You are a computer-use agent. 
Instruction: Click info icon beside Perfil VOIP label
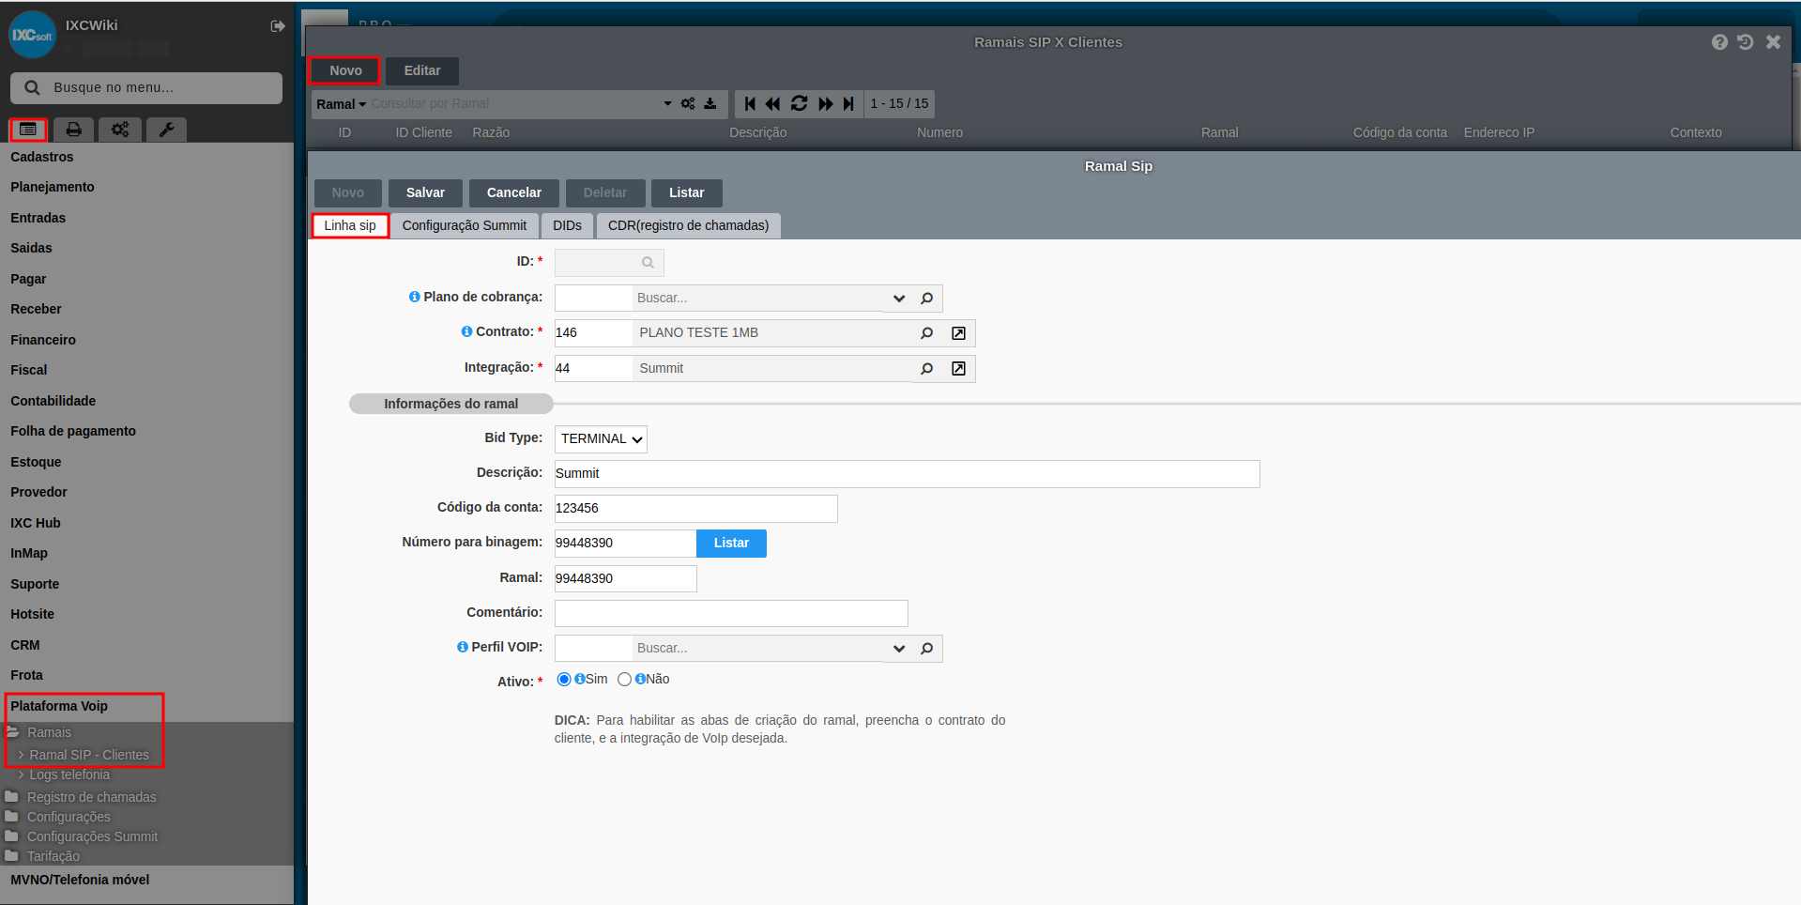462,647
